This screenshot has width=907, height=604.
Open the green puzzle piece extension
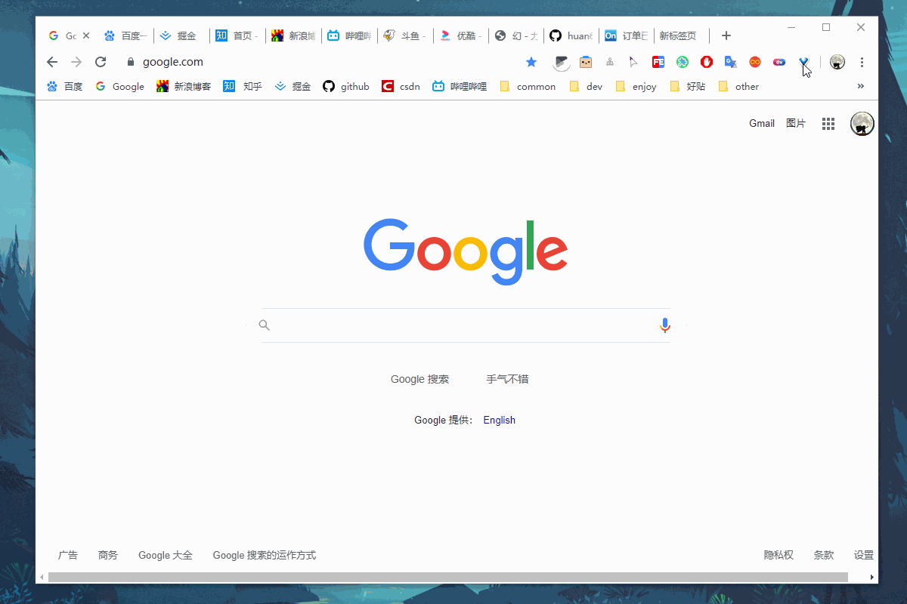coord(683,62)
